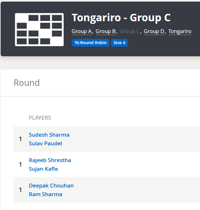Screen dimensions: 200x210
Task: Click the Size 4 badge
Action: pos(119,43)
